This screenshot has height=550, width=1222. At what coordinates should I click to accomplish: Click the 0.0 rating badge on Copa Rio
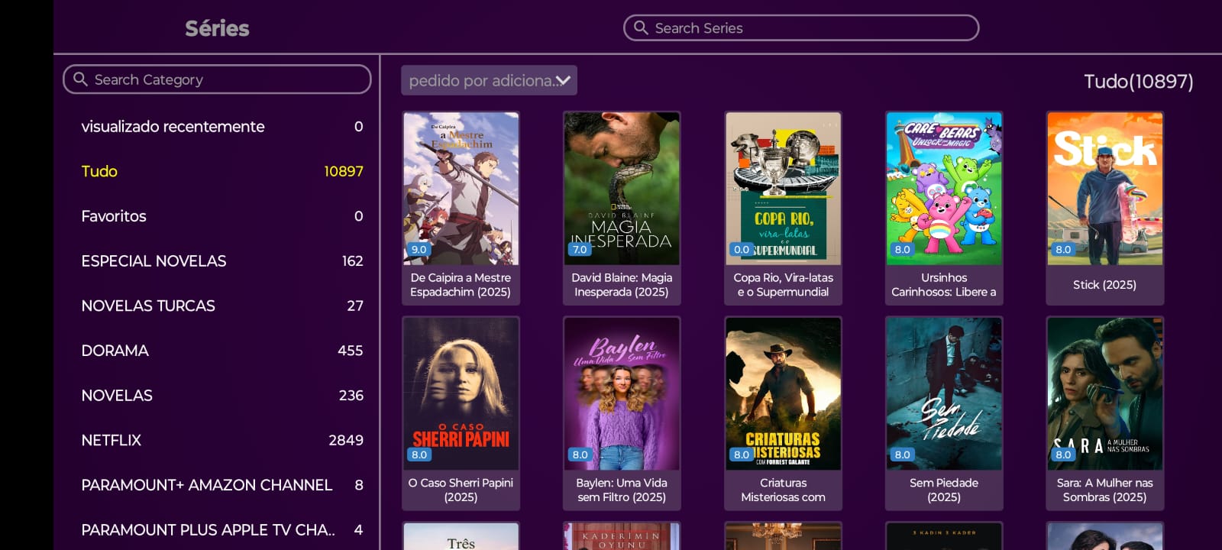pos(742,249)
